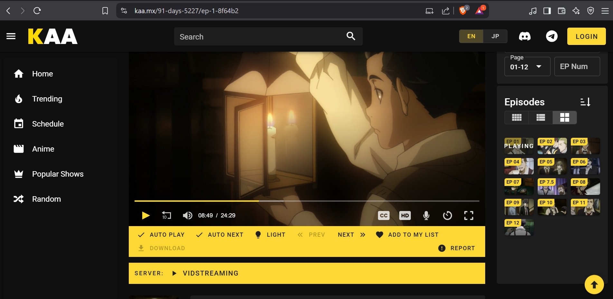Viewport: 613px width, 299px height.
Task: Click ADD TO MY LIST
Action: (407, 235)
